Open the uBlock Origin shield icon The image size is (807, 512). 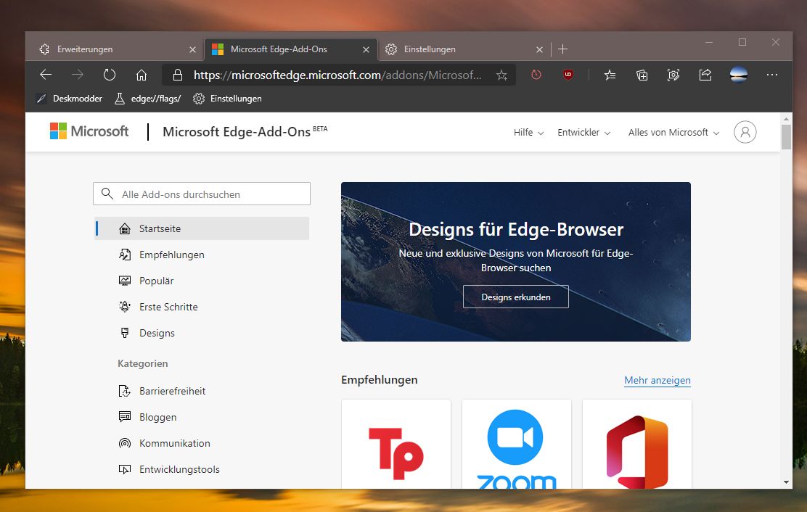click(x=568, y=75)
